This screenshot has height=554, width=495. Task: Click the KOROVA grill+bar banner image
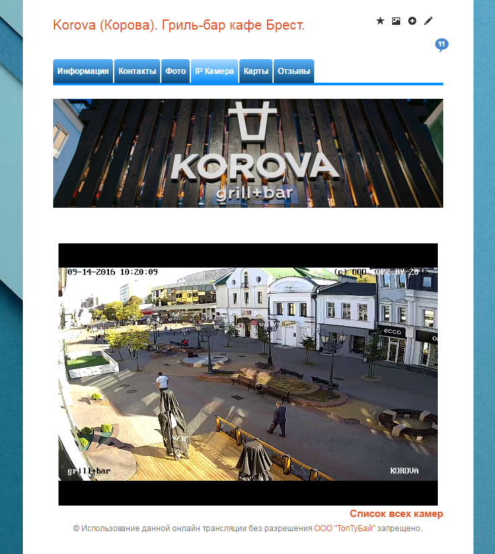coord(248,153)
